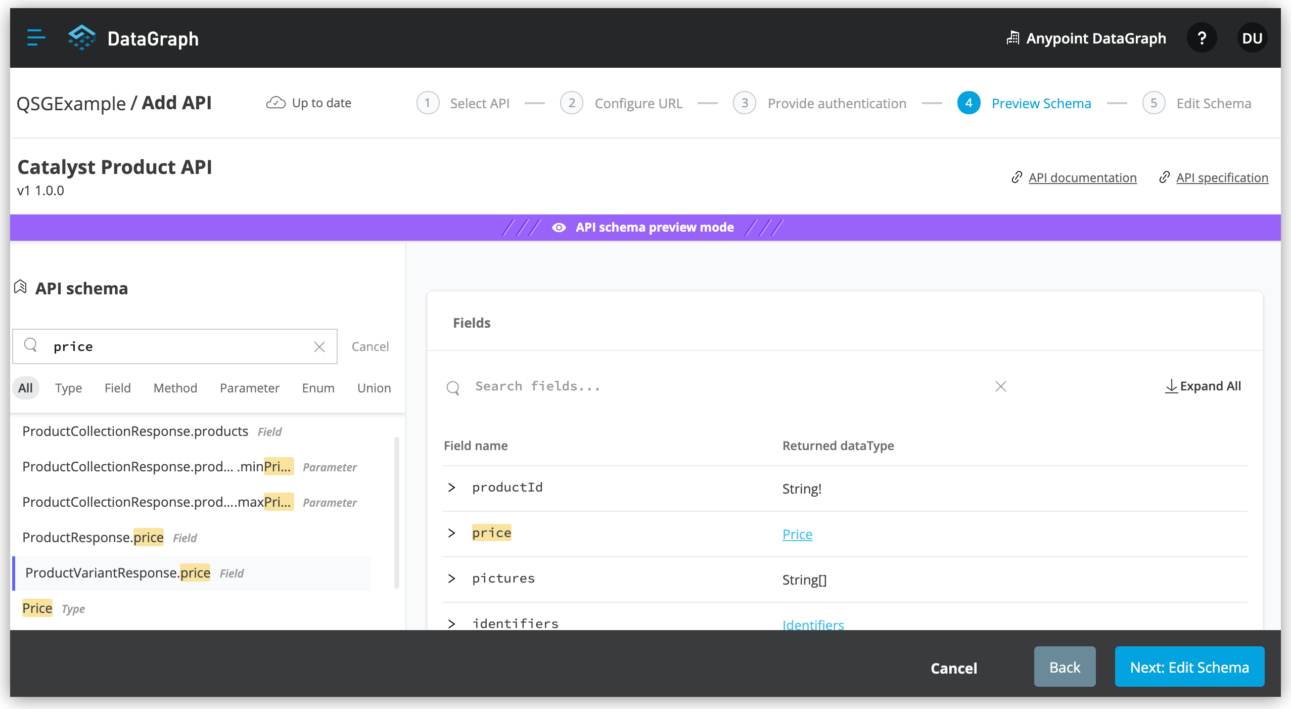Open the API specification link
The width and height of the screenshot is (1291, 709).
click(1222, 178)
